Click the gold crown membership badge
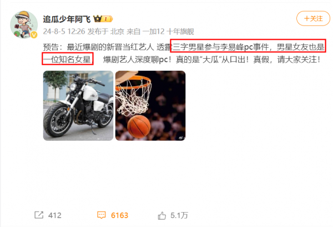This screenshot has width=333, height=227. (97, 19)
